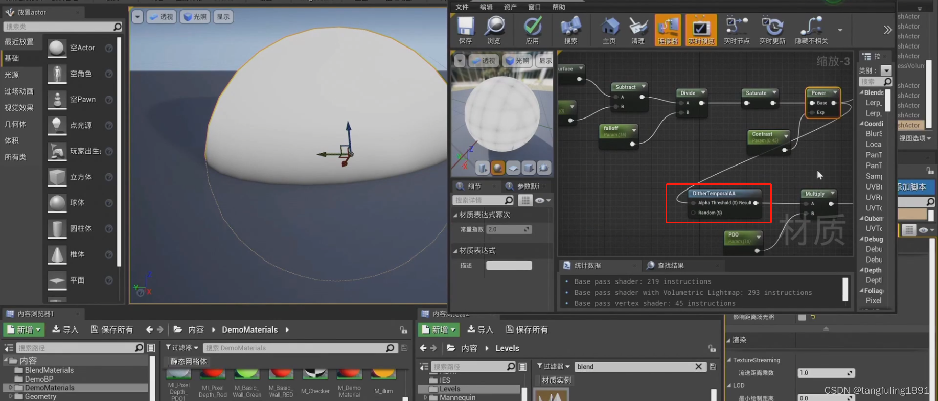
Task: Select 椎体 cone shape icon
Action: click(57, 254)
